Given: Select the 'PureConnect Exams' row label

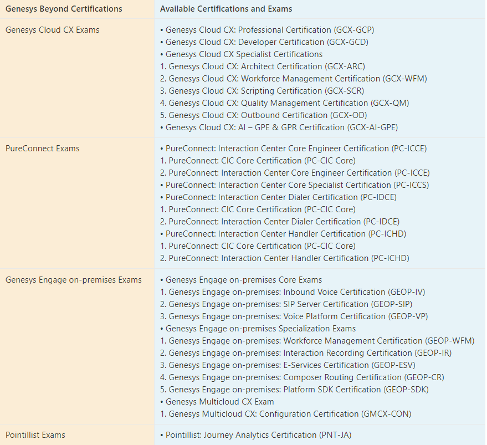Looking at the screenshot, I should [x=42, y=148].
